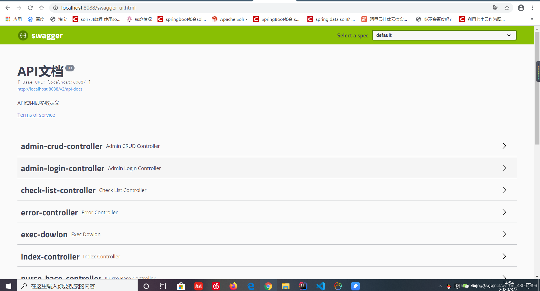Click the exec-dowlon title
The width and height of the screenshot is (540, 291).
(x=44, y=234)
